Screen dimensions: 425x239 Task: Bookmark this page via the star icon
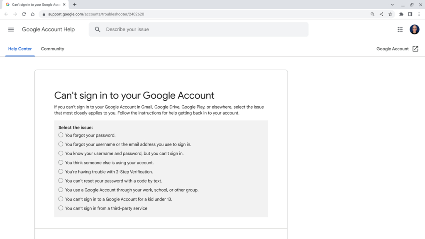390,14
